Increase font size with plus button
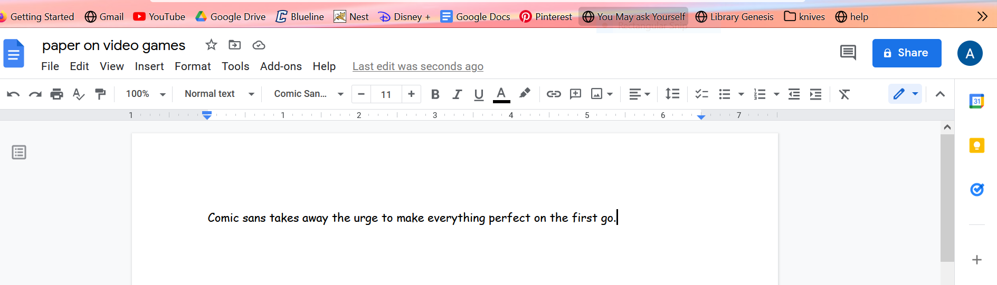The image size is (997, 285). (411, 94)
